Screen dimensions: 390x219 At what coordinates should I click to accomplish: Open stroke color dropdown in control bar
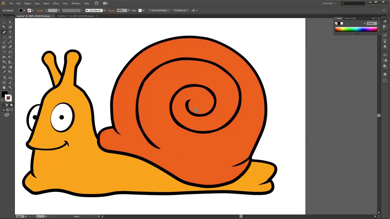click(33, 10)
